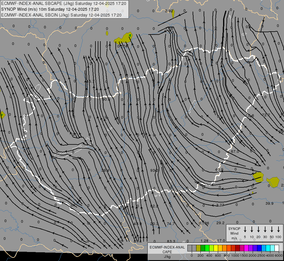Click the 600 tick label on colorbar

tap(218, 255)
